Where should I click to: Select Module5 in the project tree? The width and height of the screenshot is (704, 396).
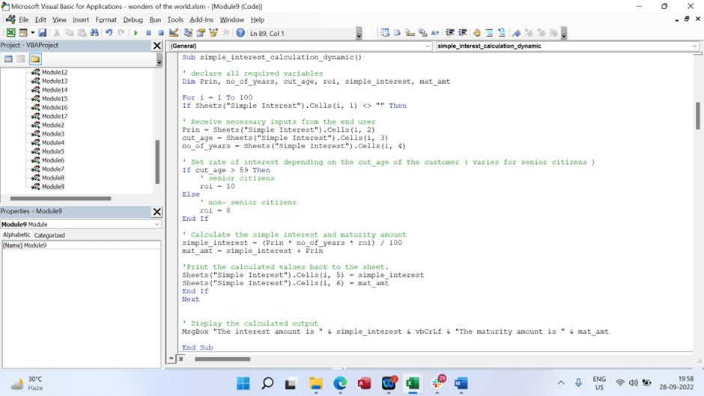53,151
